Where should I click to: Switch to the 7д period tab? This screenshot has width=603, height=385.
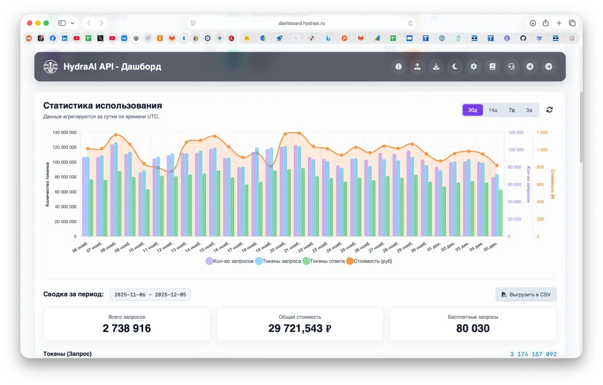tap(512, 110)
